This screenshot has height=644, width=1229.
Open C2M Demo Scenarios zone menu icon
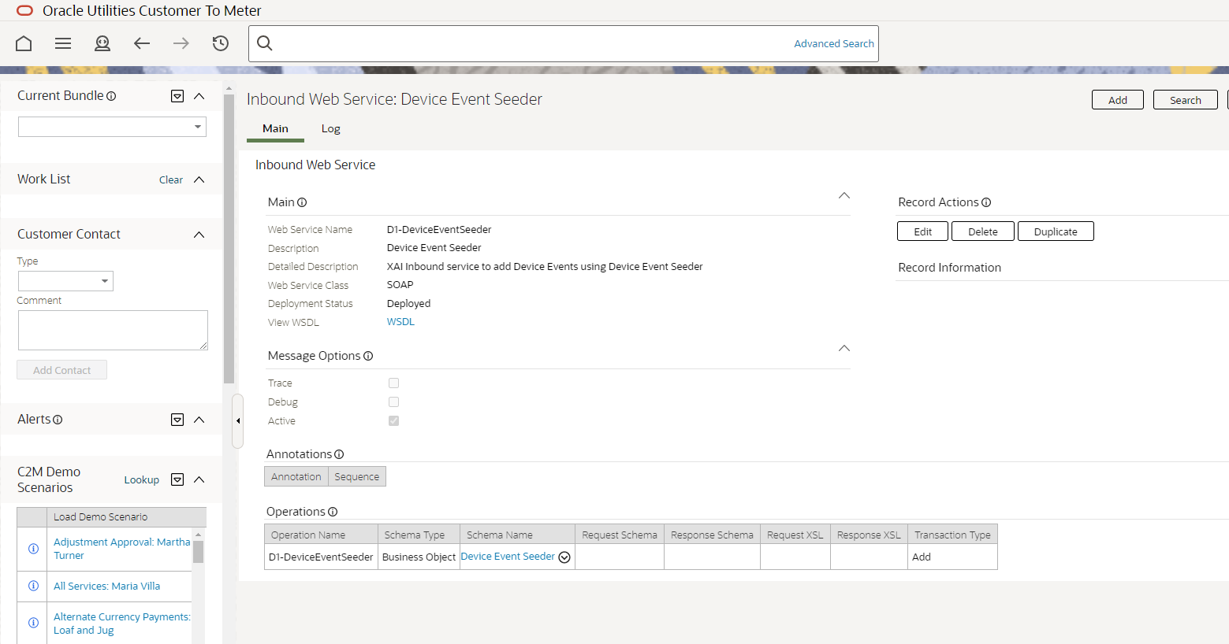tap(177, 479)
